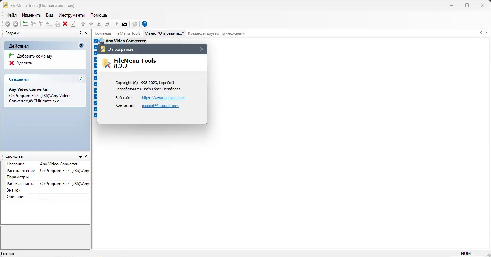Uncheck the Any Video Converter checkbox
491x257 pixels.
96,41
